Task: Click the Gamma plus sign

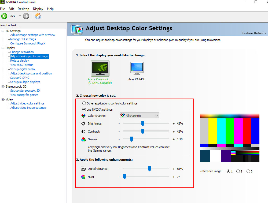Action: 174,139
